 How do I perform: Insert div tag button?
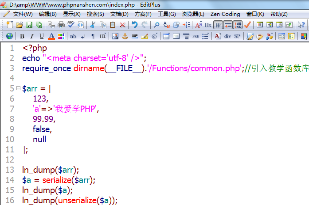click(227, 36)
